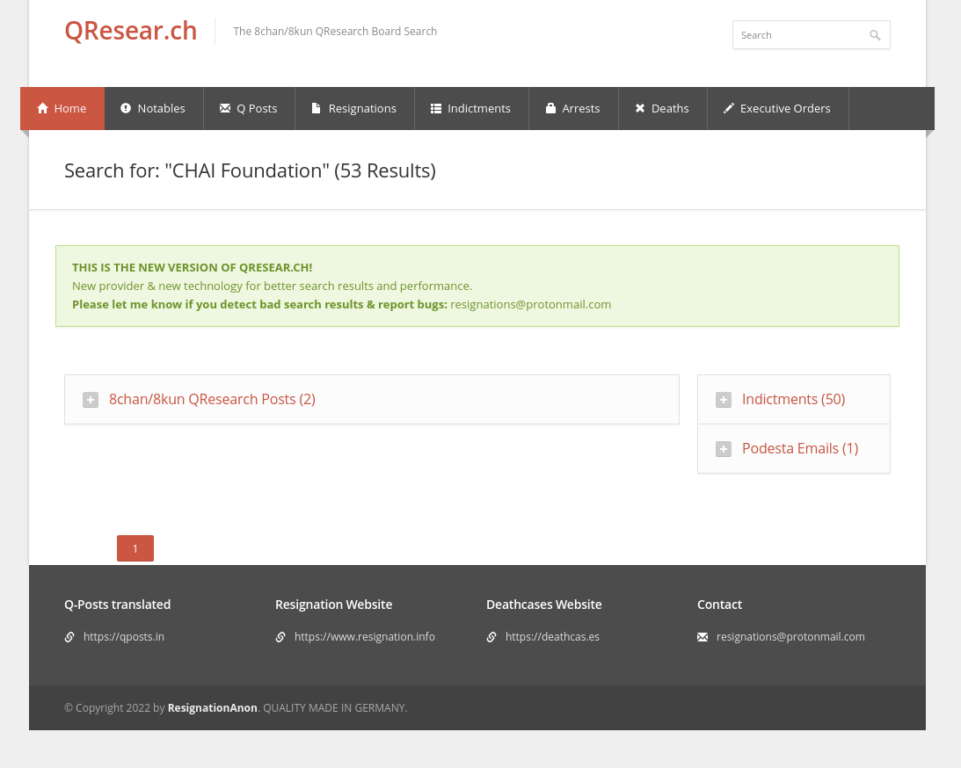
Task: Open the Home menu item
Action: point(62,108)
